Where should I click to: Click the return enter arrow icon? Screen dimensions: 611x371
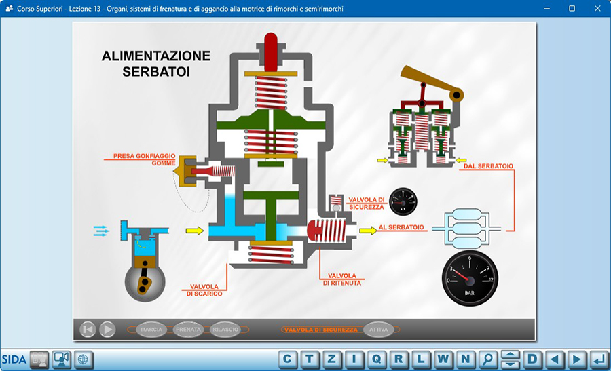598,359
